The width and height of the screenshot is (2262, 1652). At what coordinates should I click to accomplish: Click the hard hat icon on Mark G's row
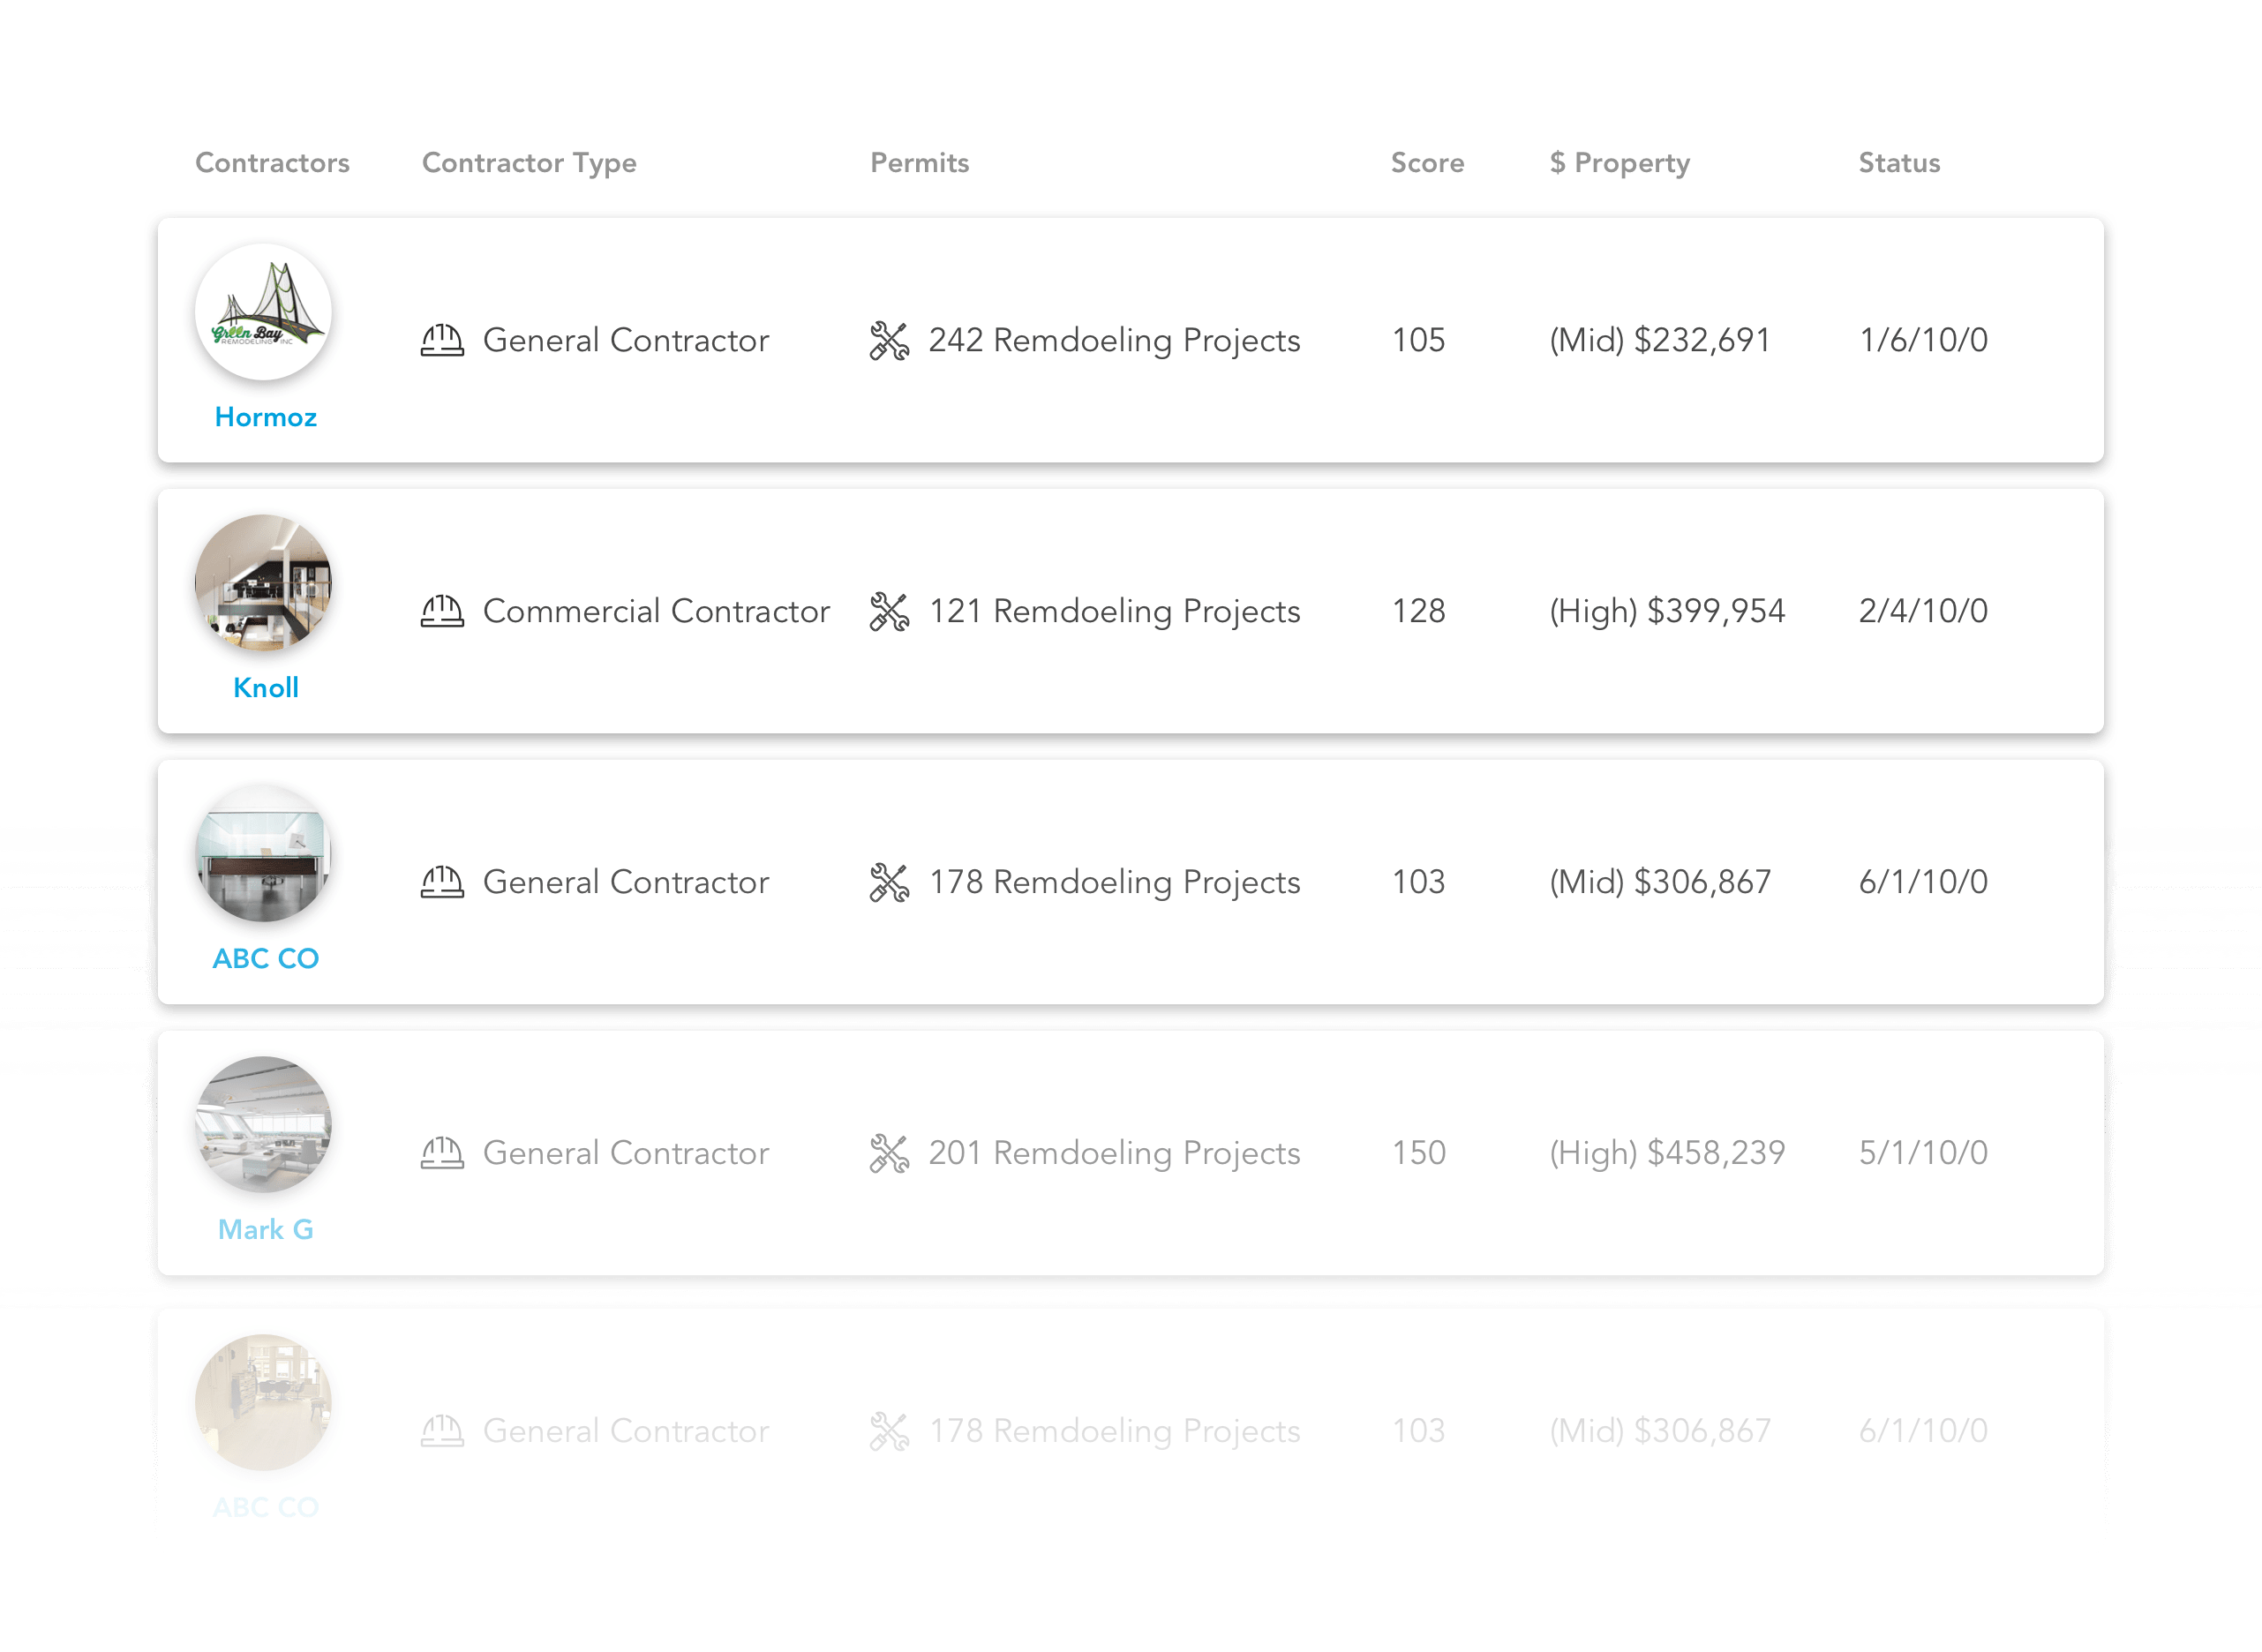point(444,1152)
